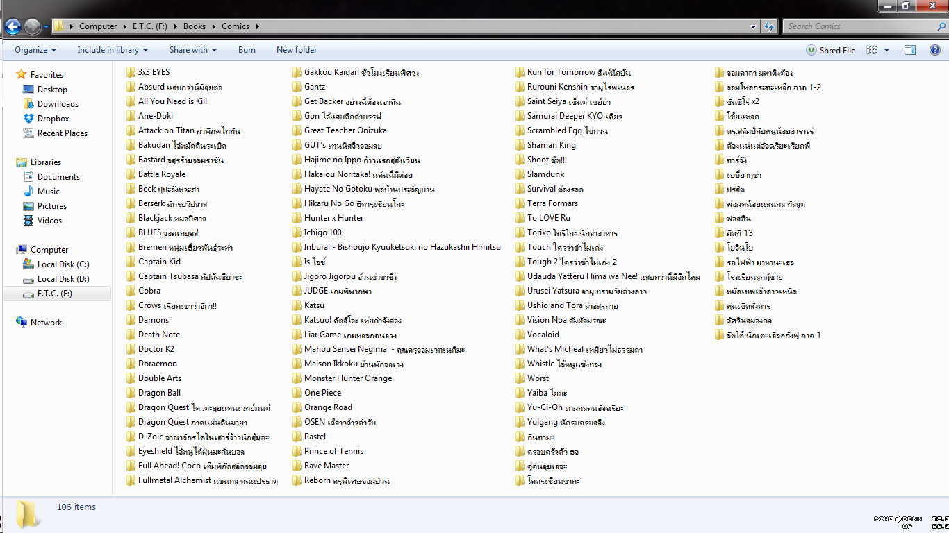Click the Videos library film icon

coord(28,221)
